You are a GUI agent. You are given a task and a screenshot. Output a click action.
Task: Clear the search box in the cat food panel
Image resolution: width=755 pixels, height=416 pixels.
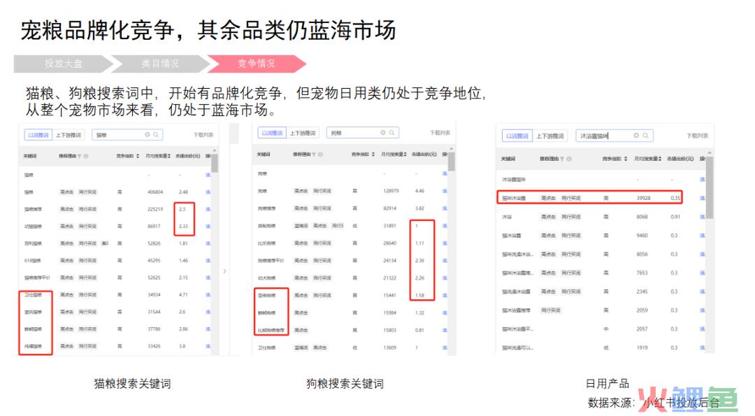pos(148,135)
